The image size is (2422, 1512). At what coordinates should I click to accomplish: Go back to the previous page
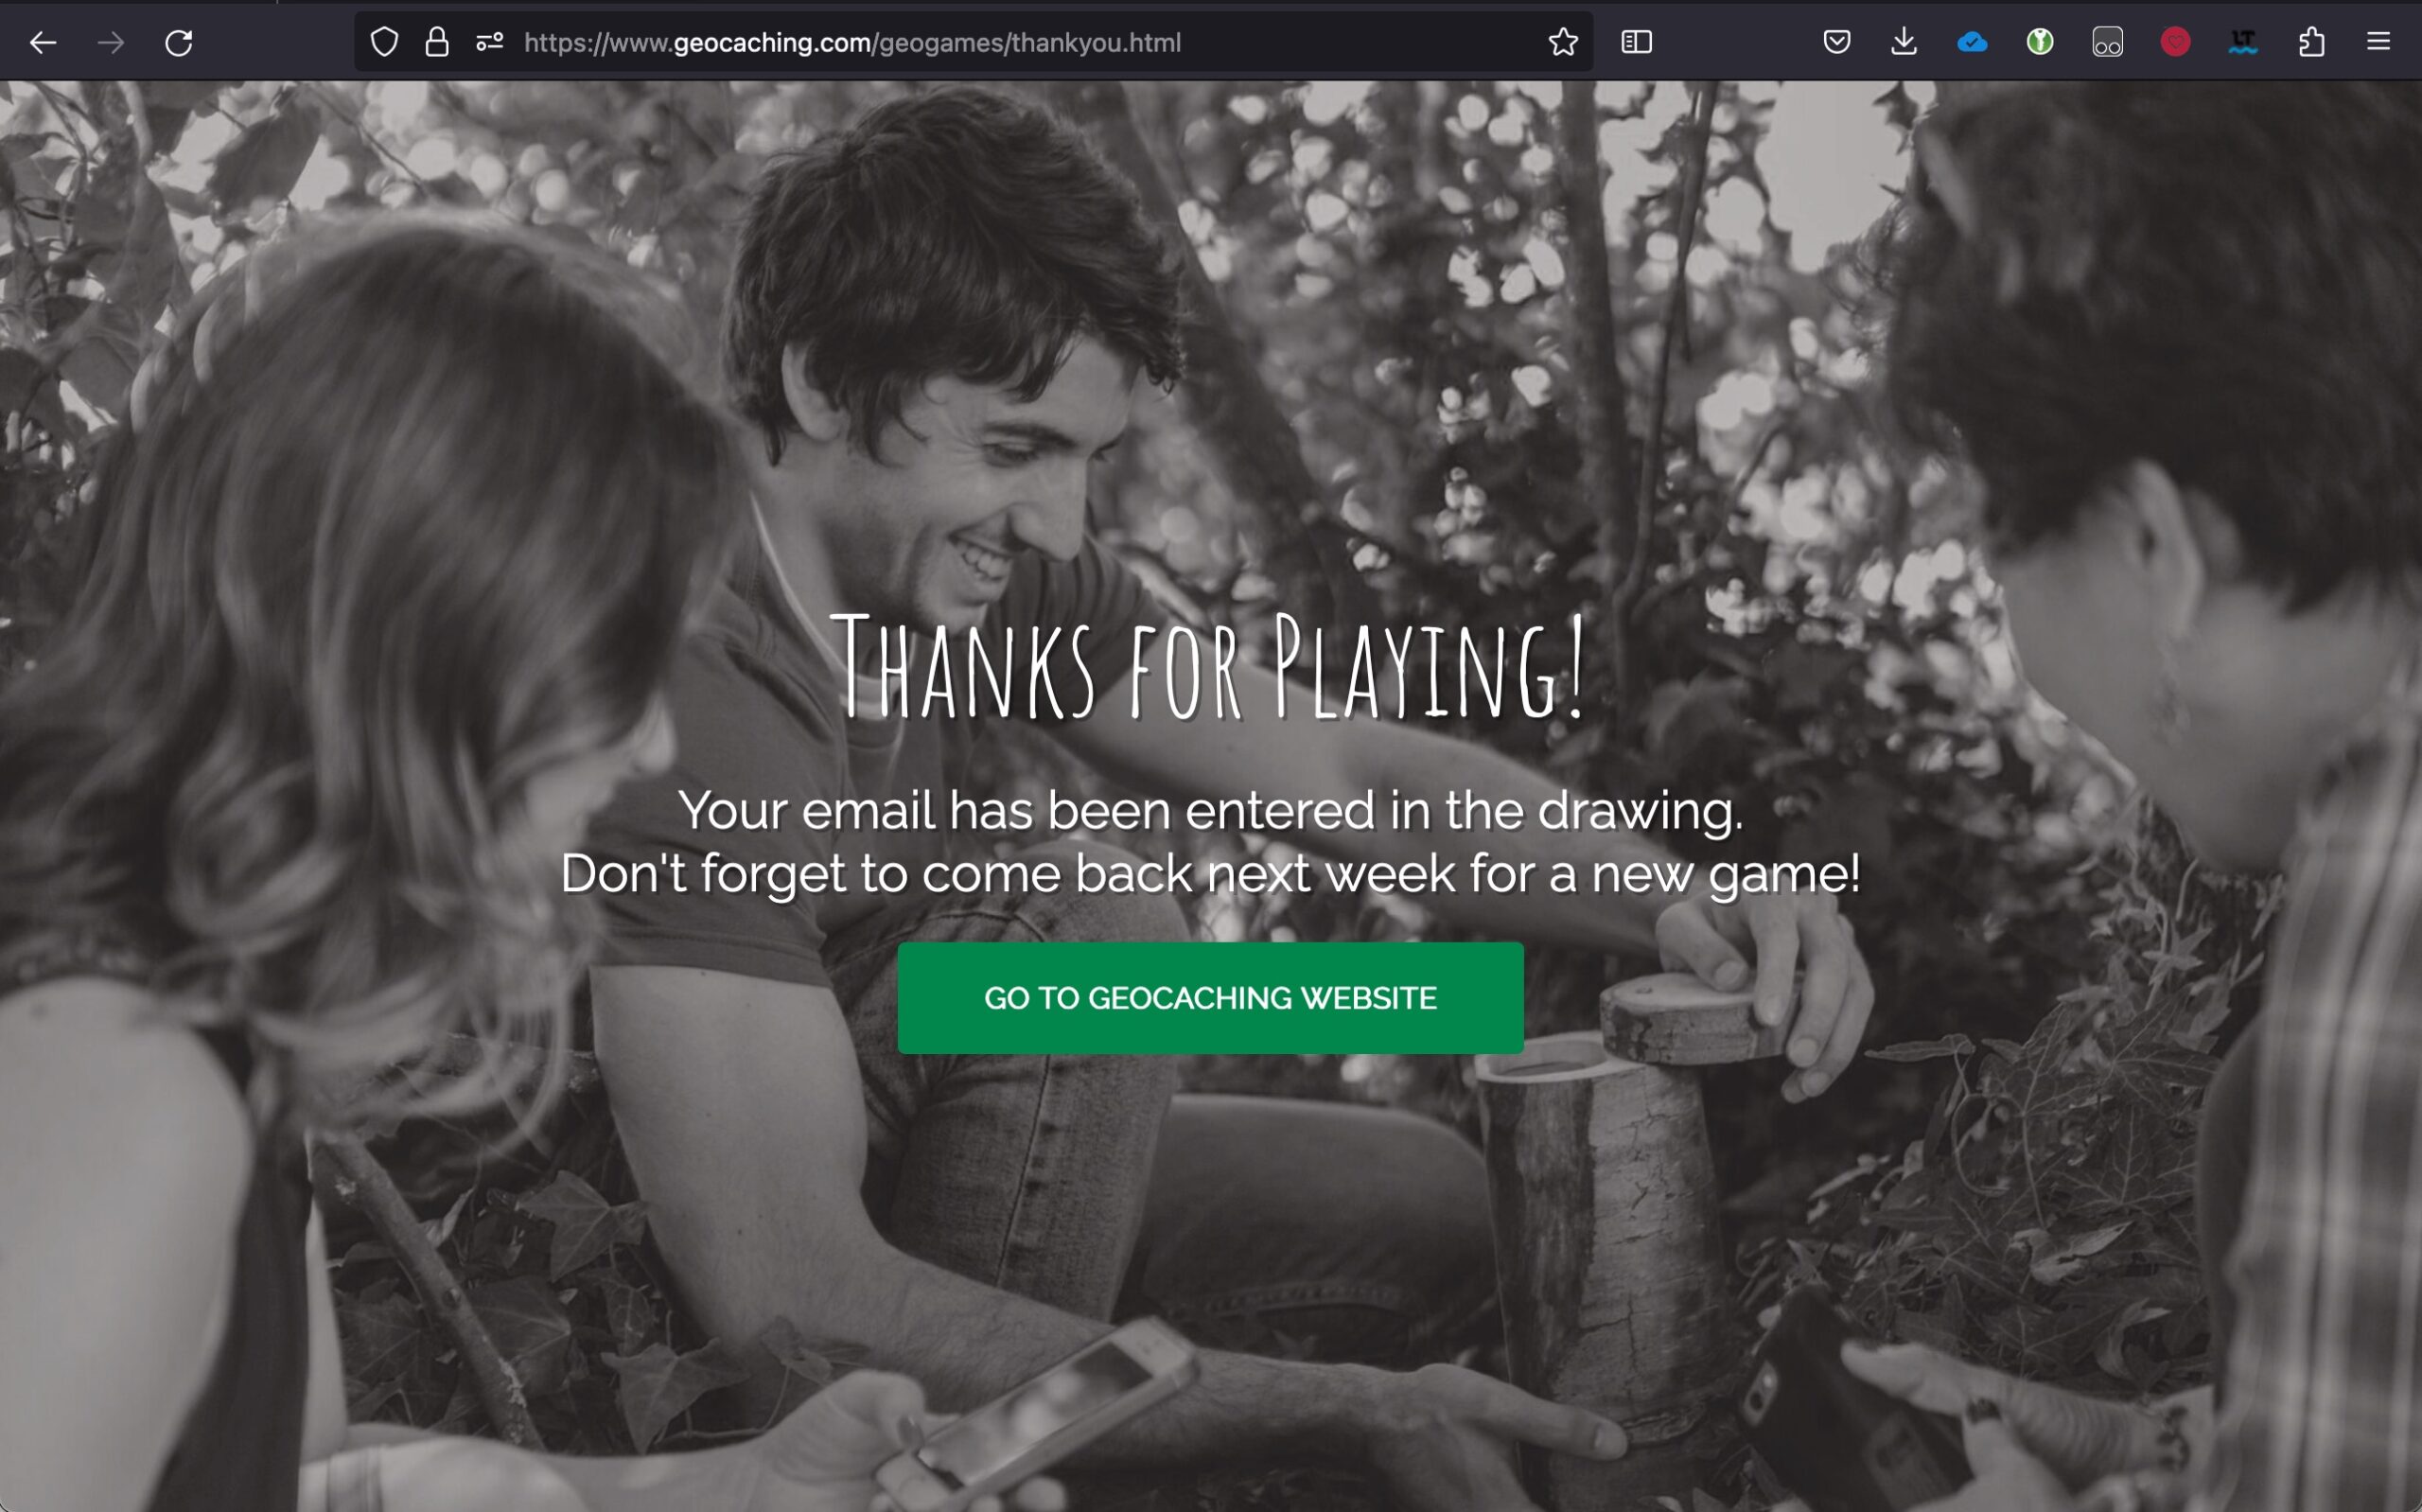(43, 43)
